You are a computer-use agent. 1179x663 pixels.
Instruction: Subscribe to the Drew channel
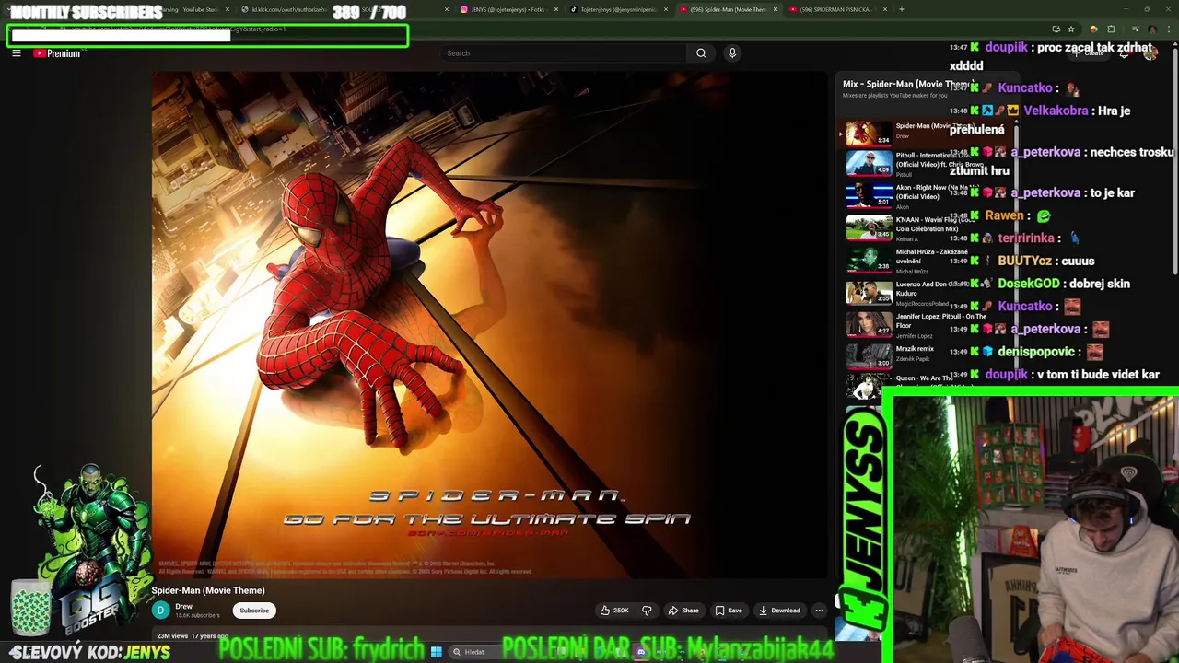(x=254, y=611)
